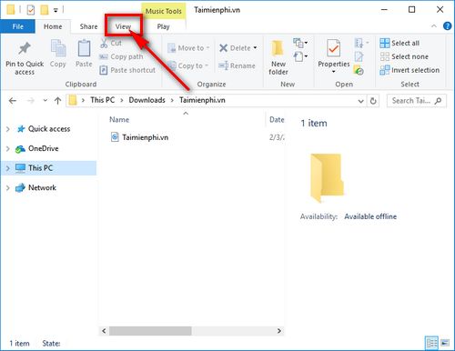
Task: Click the Forward arrow navigation button
Action: (x=31, y=101)
